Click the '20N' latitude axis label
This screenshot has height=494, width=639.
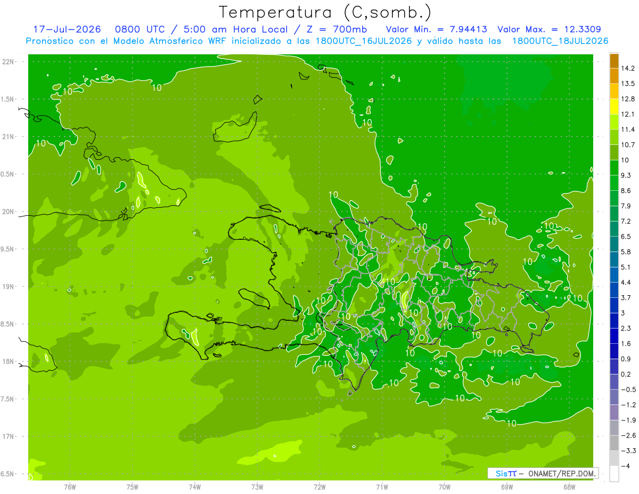[x=8, y=212]
